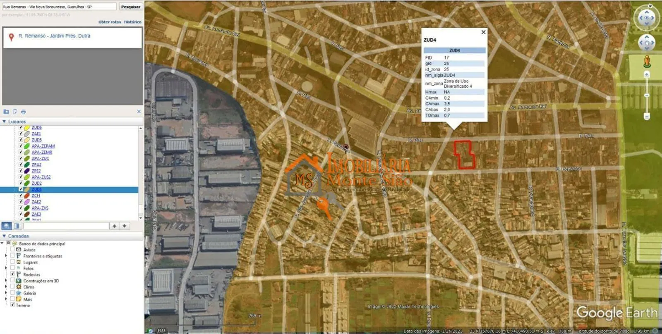Toggle the ZCH place checkbox
The height and width of the screenshot is (334, 662).
(x=21, y=196)
